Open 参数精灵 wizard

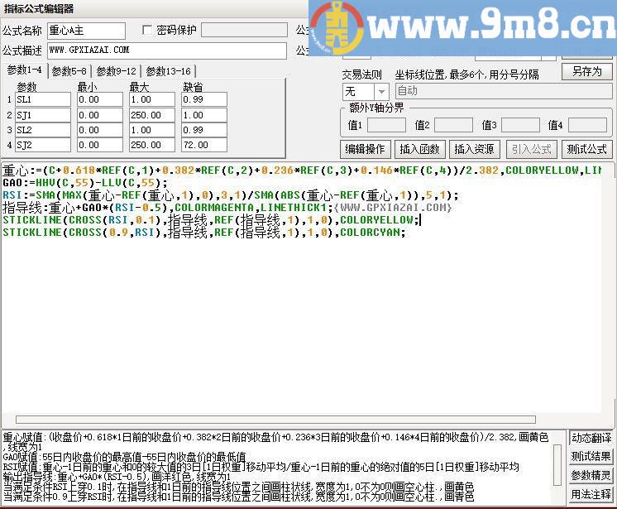point(591,475)
